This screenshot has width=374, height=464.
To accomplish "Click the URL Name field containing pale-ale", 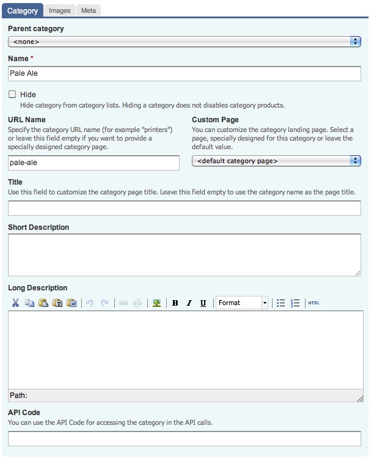I will [x=94, y=163].
